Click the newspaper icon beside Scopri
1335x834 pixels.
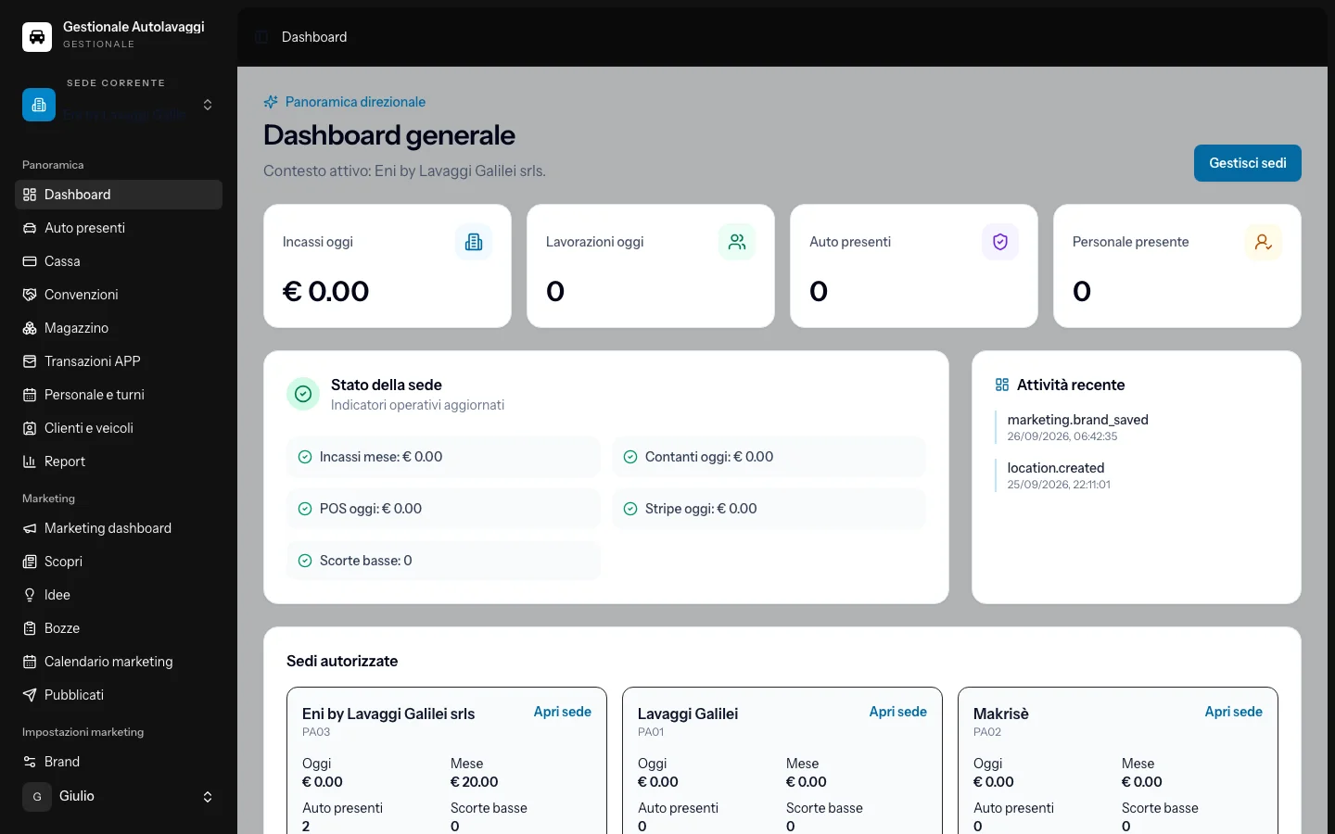tap(30, 562)
